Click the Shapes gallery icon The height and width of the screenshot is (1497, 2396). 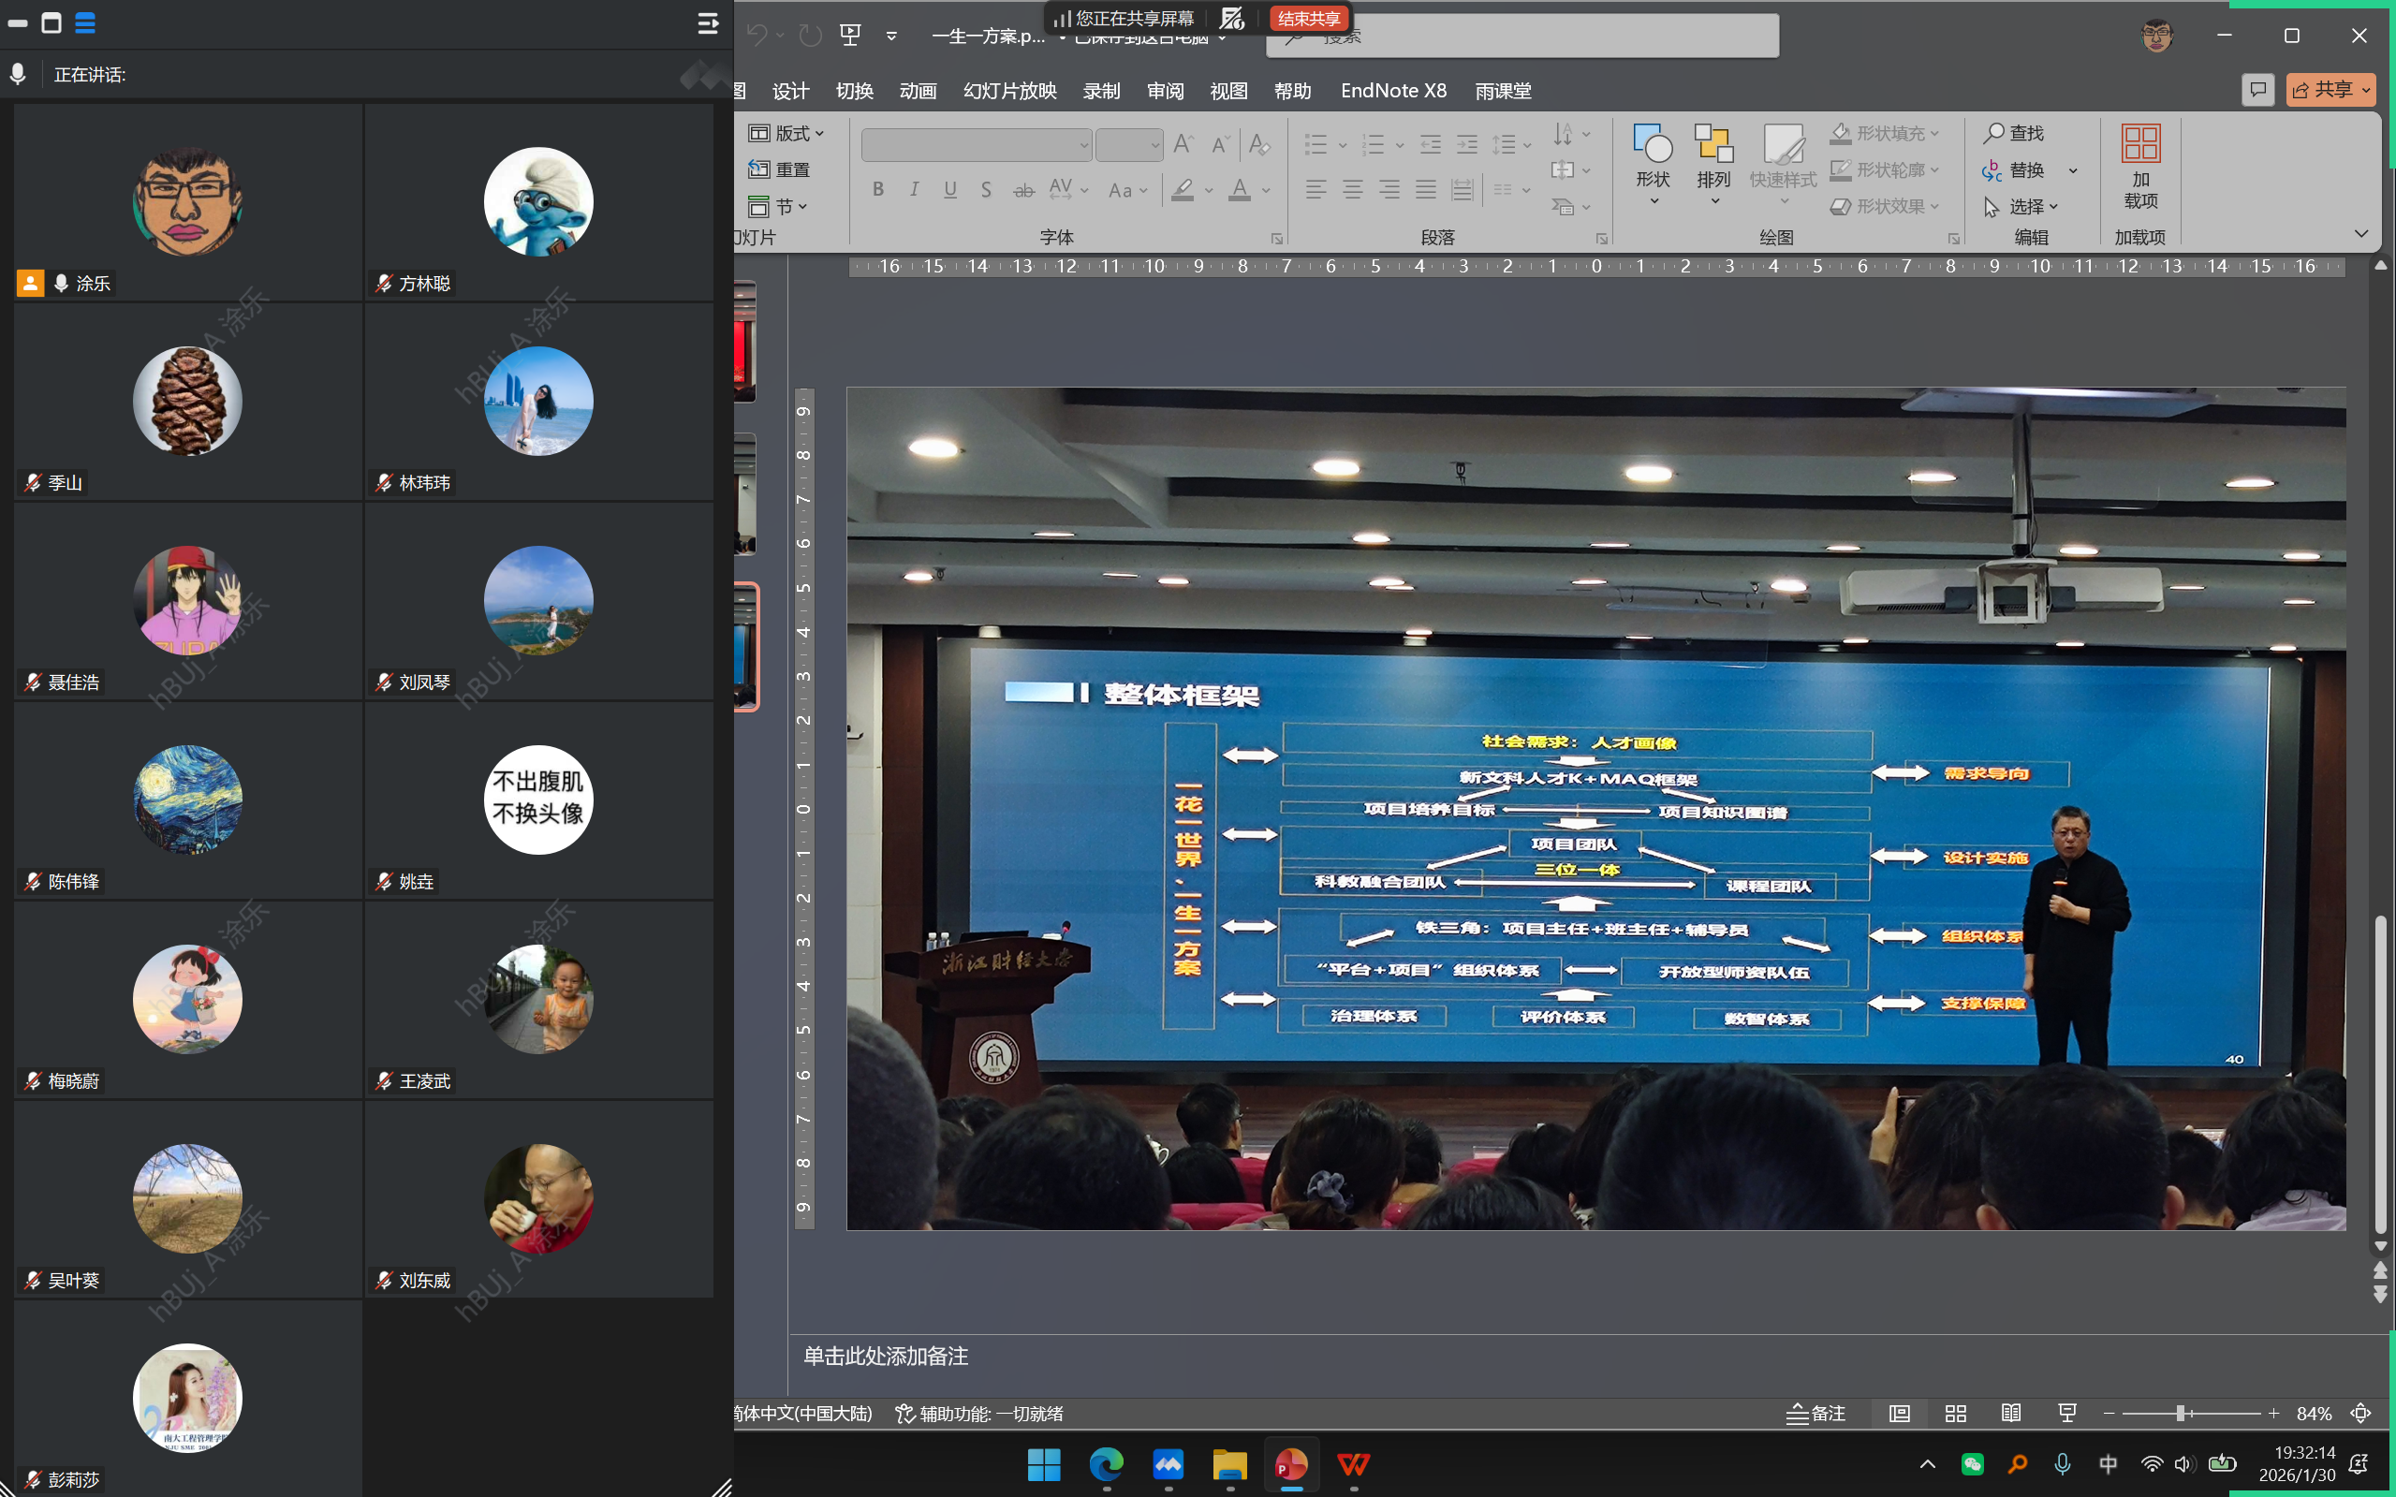pyautogui.click(x=1652, y=144)
